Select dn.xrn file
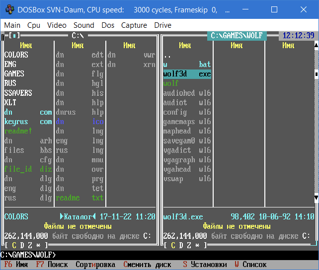This screenshot has height=270, width=319. (x=131, y=65)
